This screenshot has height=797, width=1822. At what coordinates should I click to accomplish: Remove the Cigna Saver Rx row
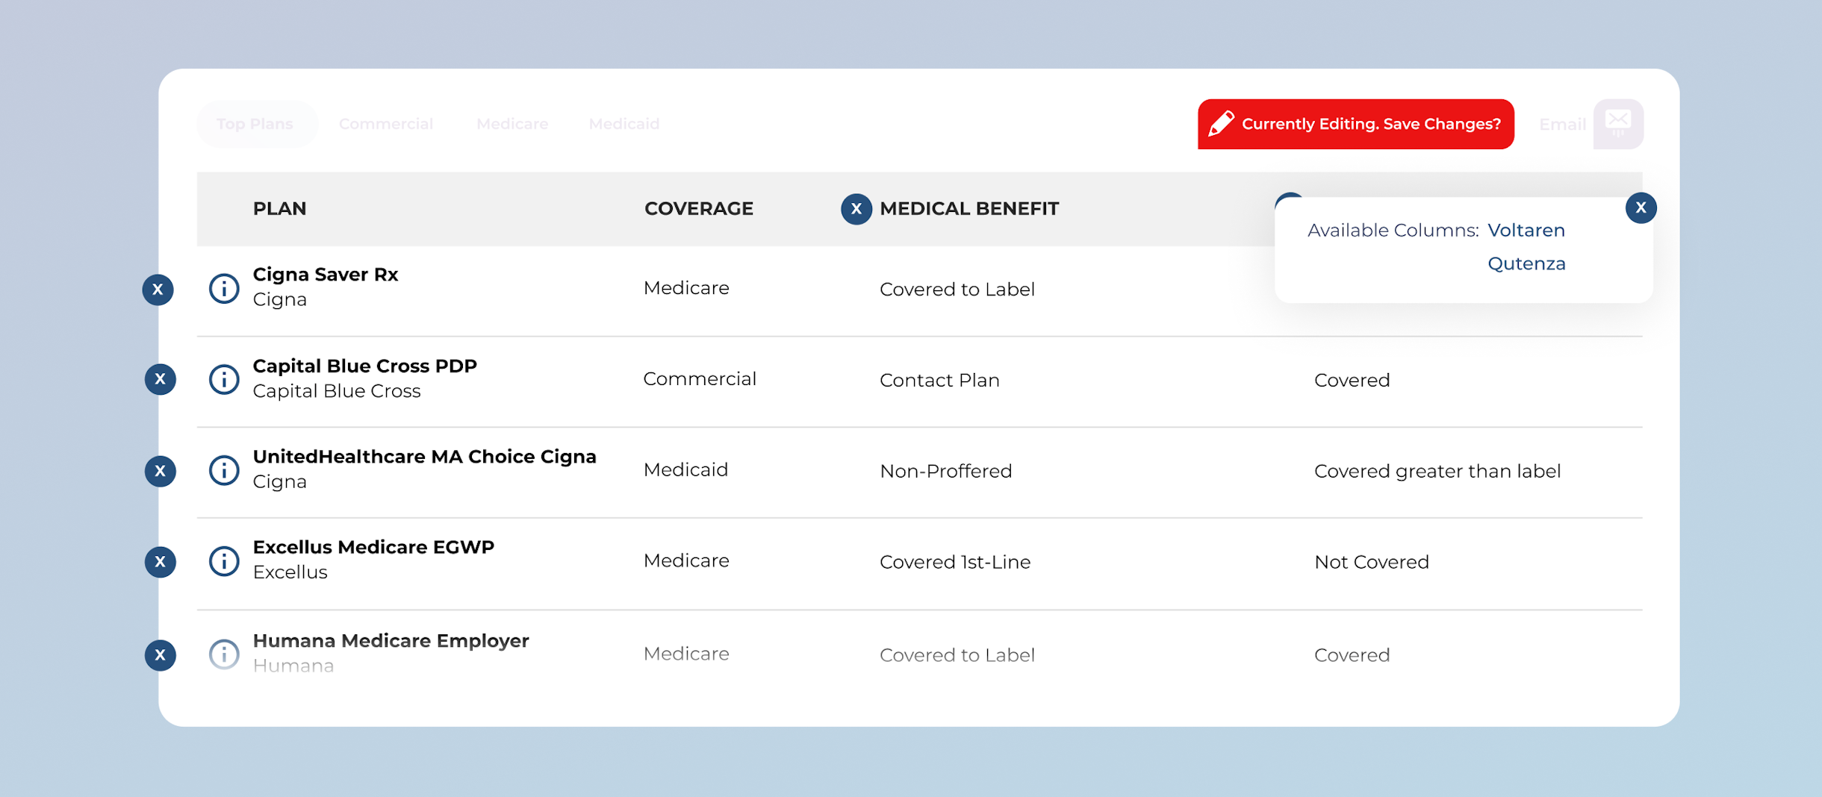(158, 290)
